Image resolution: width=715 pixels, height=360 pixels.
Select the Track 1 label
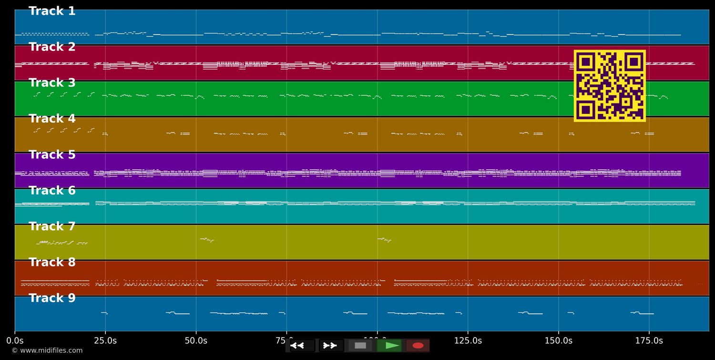(x=52, y=10)
